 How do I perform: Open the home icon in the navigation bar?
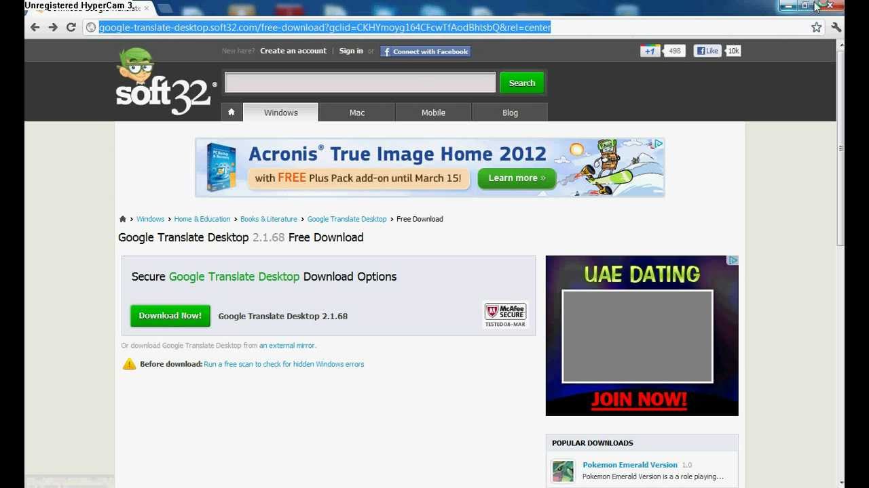point(231,113)
